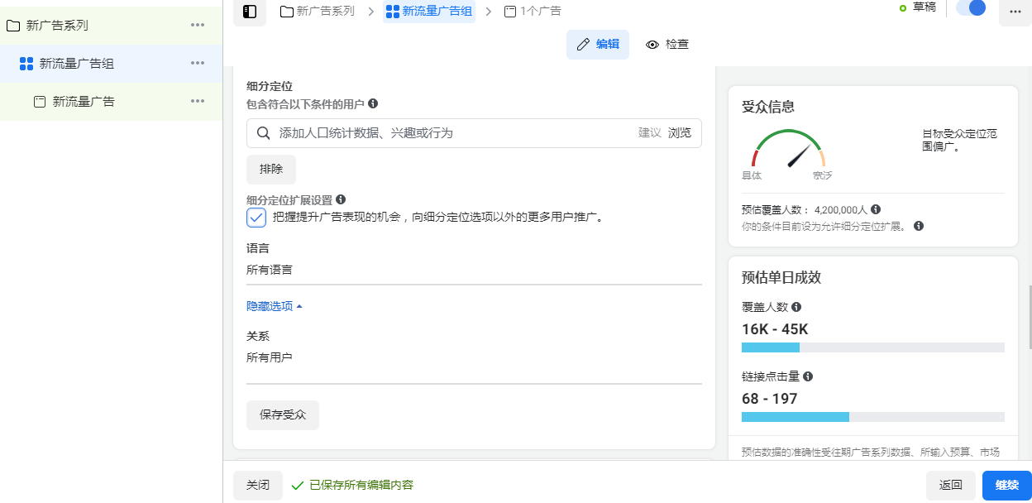Click info icon next to 细分定位扩展设置
The height and width of the screenshot is (503, 1032).
point(341,199)
